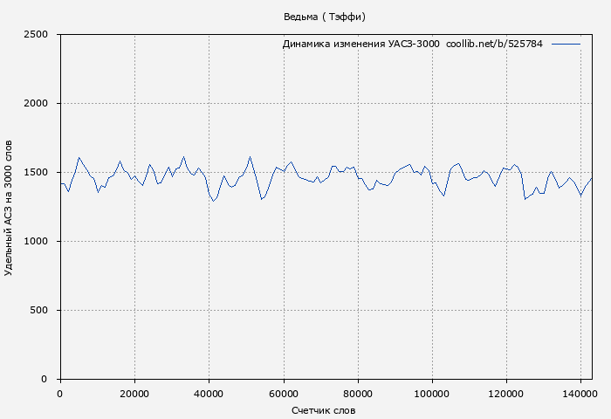Click the 140000 tick label on x-axis

pos(580,395)
